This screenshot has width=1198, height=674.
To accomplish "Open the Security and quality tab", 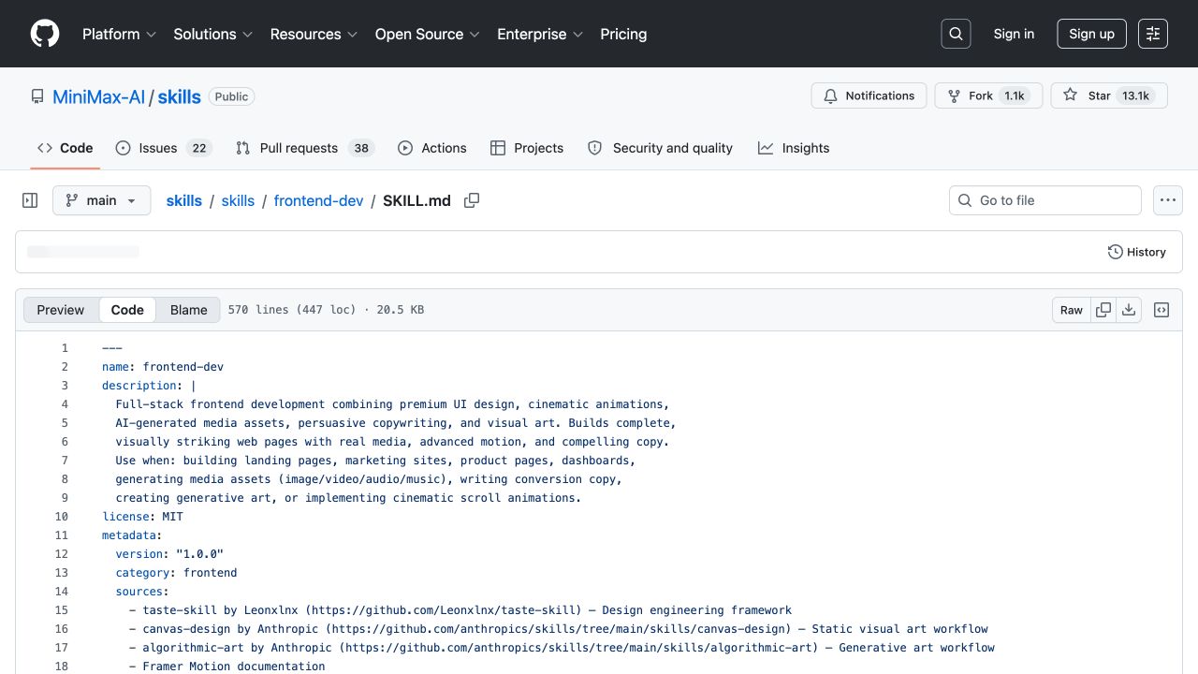I will click(x=660, y=148).
